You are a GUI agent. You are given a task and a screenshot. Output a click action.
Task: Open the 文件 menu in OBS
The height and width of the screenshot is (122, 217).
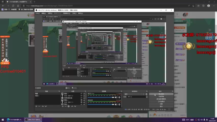click(37, 13)
